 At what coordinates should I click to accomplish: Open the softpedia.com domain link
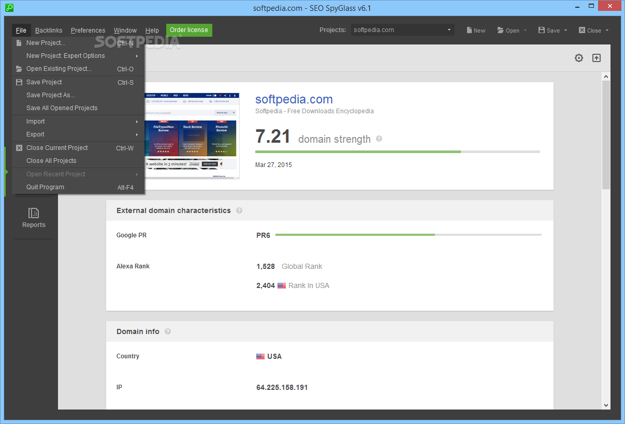coord(294,99)
